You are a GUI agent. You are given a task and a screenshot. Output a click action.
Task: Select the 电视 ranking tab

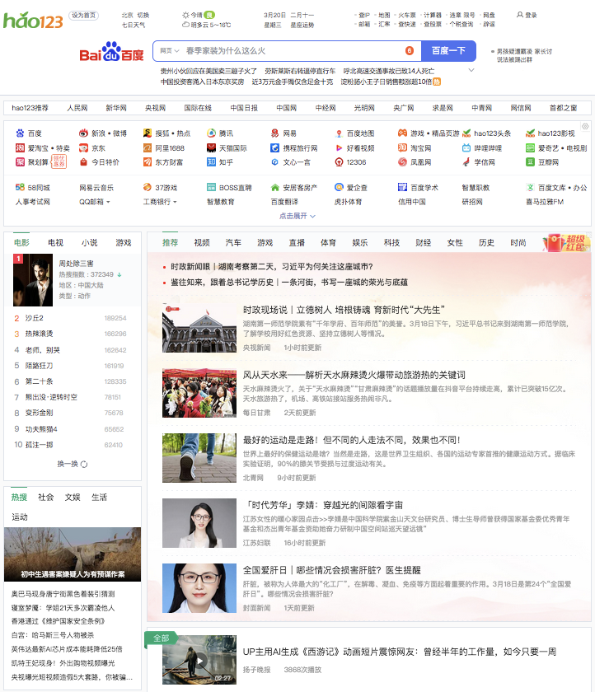pos(55,243)
